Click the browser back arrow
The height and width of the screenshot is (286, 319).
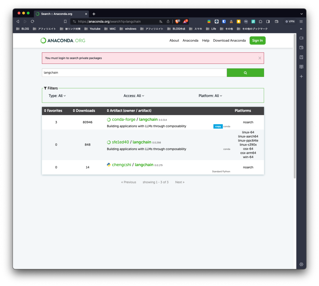click(18, 21)
